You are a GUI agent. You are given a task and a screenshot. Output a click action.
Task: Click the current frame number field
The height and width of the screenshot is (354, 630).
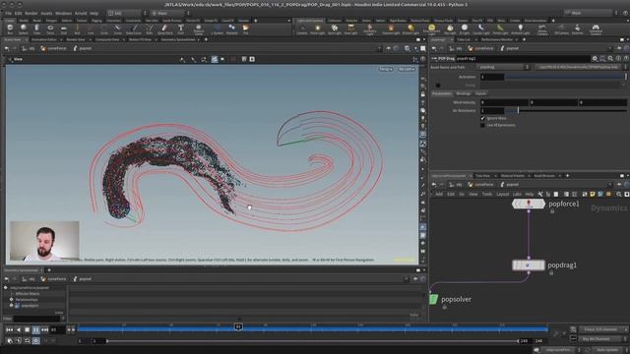pyautogui.click(x=57, y=329)
